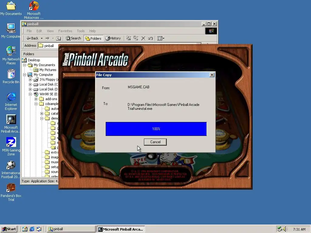Open the Forward history dropdown arrow
Screen dimensions: 311x233
(x=53, y=38)
